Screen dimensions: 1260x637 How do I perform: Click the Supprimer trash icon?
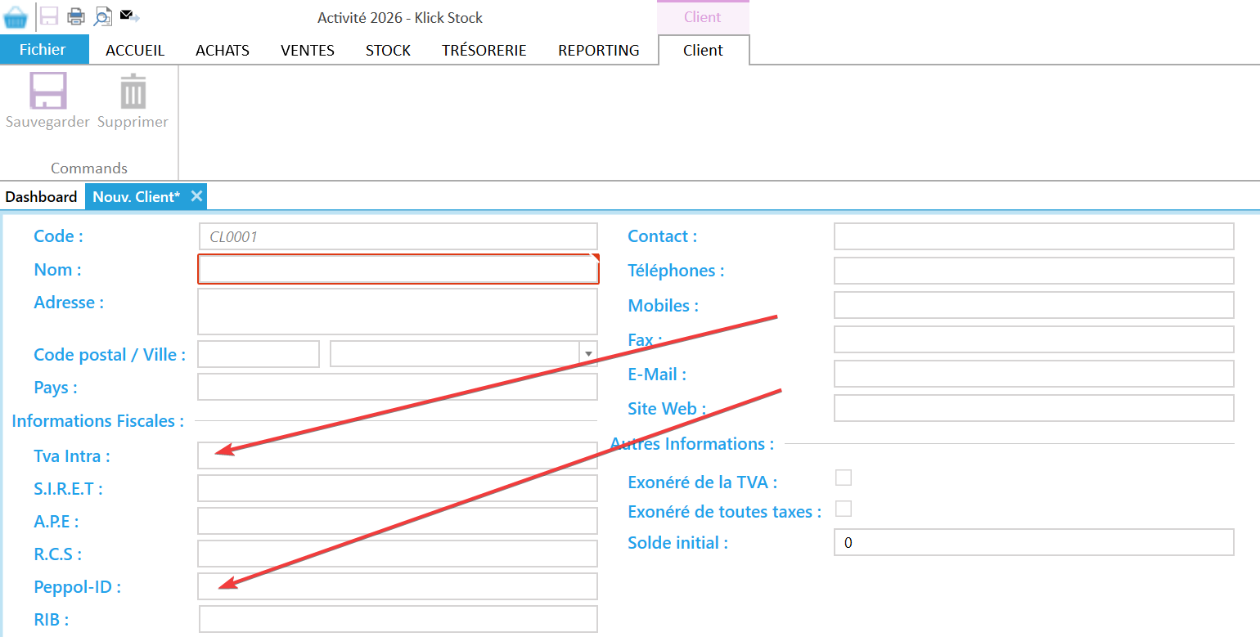133,91
